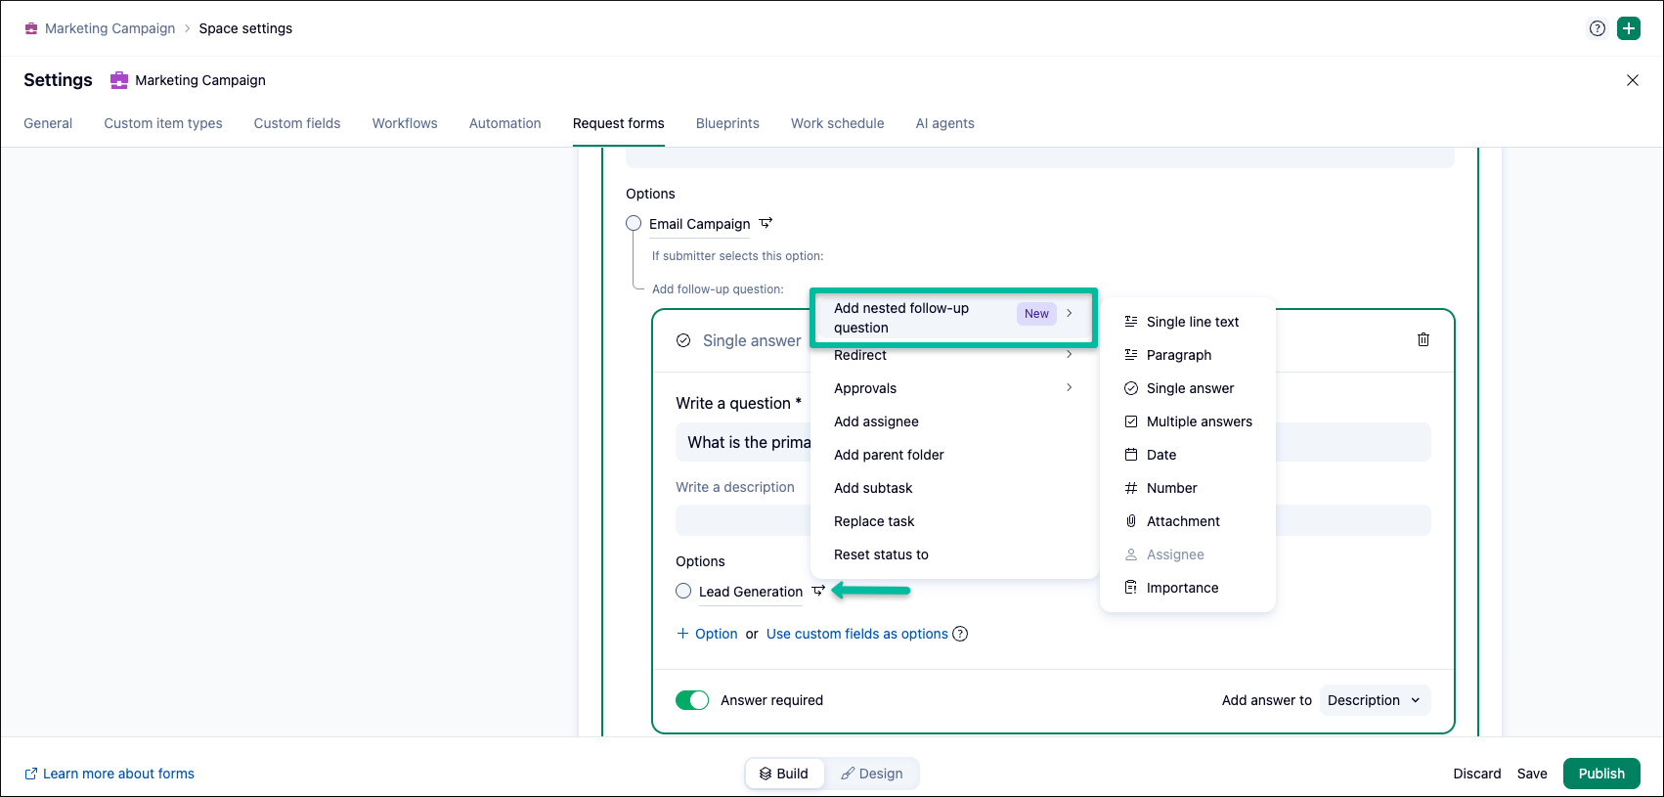This screenshot has height=797, width=1664.
Task: Click the Space settings breadcrumb text
Action: point(245,28)
